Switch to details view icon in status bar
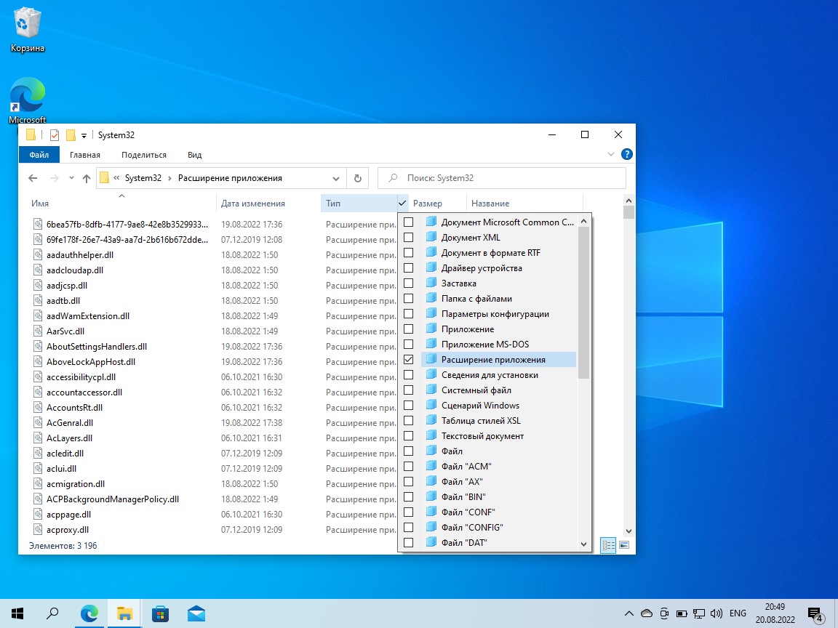The width and height of the screenshot is (838, 628). tap(608, 545)
